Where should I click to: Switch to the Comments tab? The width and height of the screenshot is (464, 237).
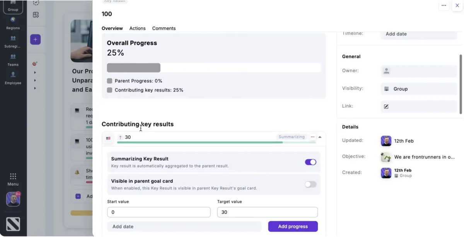click(164, 28)
